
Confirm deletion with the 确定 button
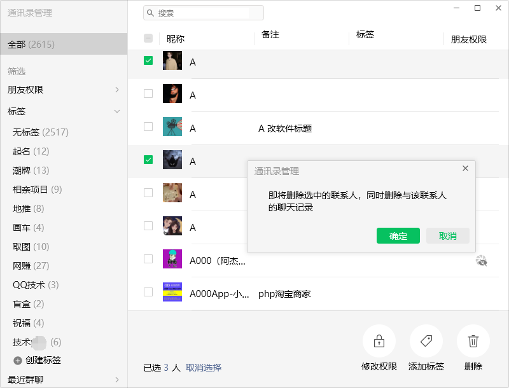(398, 236)
